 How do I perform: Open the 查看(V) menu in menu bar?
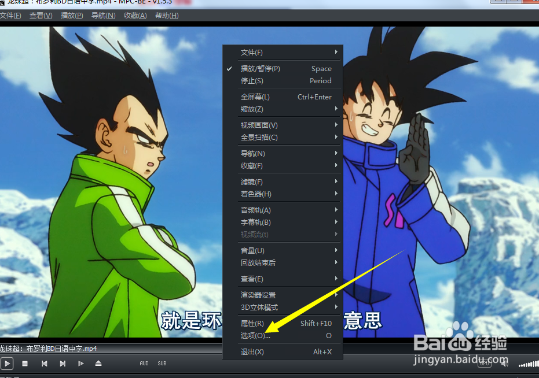pos(41,16)
